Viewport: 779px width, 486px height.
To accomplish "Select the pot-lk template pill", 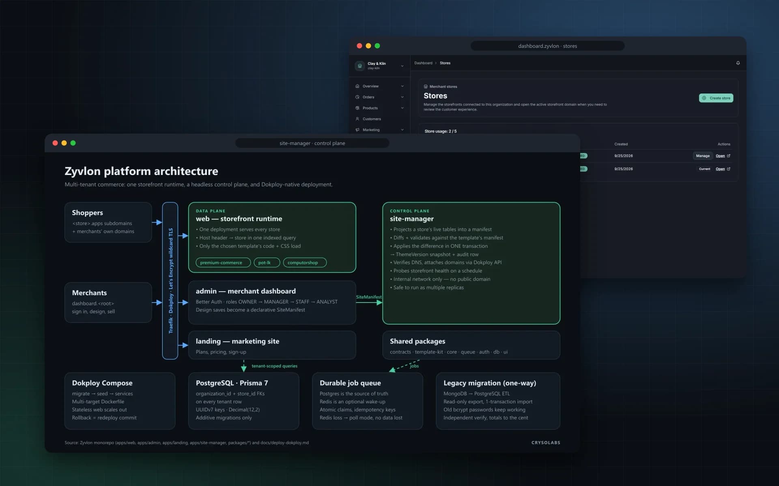I will tap(267, 262).
